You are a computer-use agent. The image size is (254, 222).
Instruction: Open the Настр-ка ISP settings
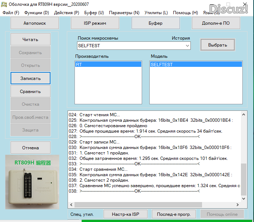[125, 214]
